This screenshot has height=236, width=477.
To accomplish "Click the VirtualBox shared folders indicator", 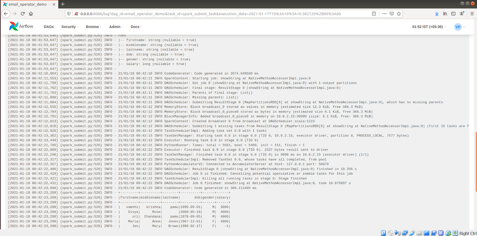I will tap(419, 233).
